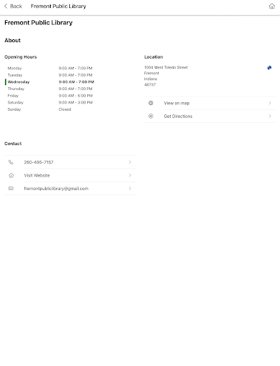Click 'Indiana' in the address
The height and width of the screenshot is (366, 280).
(x=151, y=79)
